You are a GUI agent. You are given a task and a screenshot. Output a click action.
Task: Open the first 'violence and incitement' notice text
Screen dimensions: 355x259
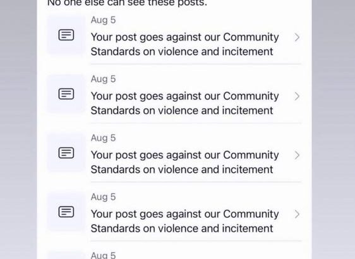(184, 44)
